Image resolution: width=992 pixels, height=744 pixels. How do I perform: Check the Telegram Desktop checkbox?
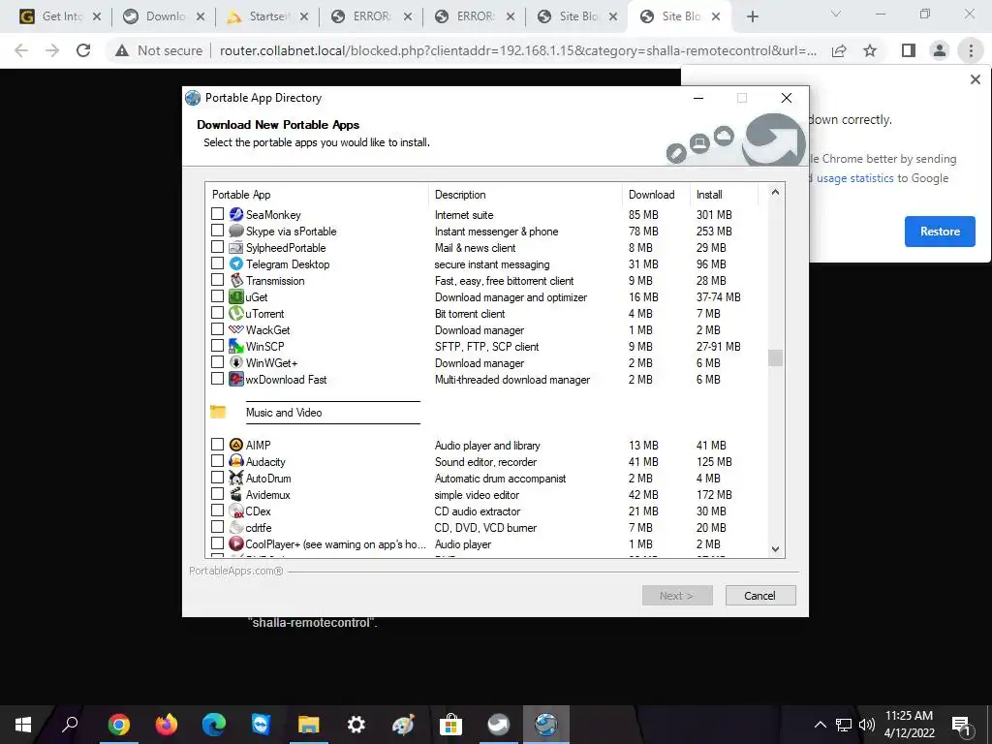(217, 263)
